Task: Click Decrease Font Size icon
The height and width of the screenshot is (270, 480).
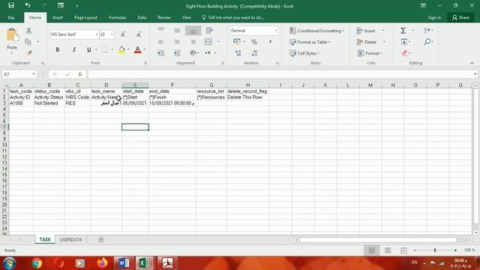Action: (139, 34)
